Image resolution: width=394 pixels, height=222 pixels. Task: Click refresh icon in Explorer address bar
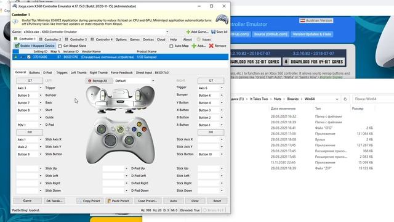(x=345, y=99)
